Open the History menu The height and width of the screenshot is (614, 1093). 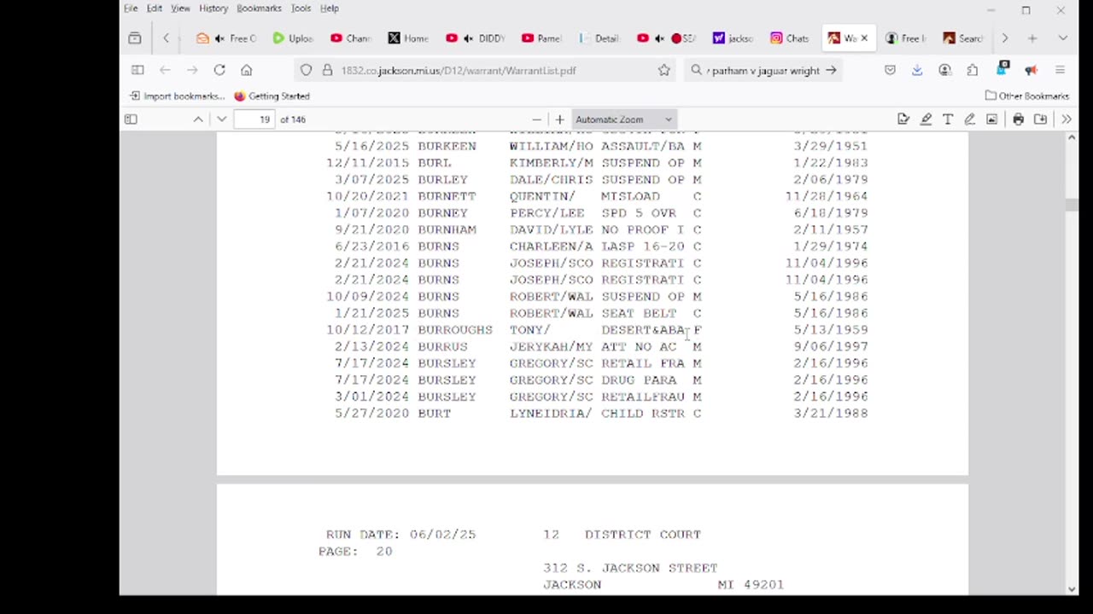click(x=213, y=9)
